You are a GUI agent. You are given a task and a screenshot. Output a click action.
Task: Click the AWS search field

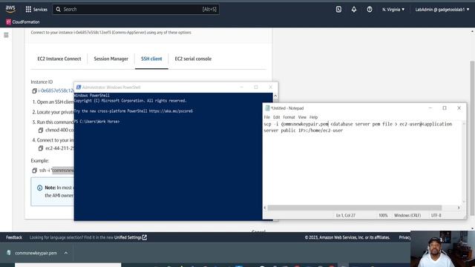[136, 10]
